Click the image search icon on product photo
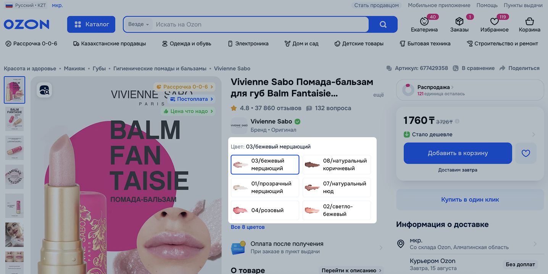548x274 pixels. [44, 90]
